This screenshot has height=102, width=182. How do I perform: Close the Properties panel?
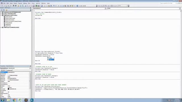coord(30,66)
